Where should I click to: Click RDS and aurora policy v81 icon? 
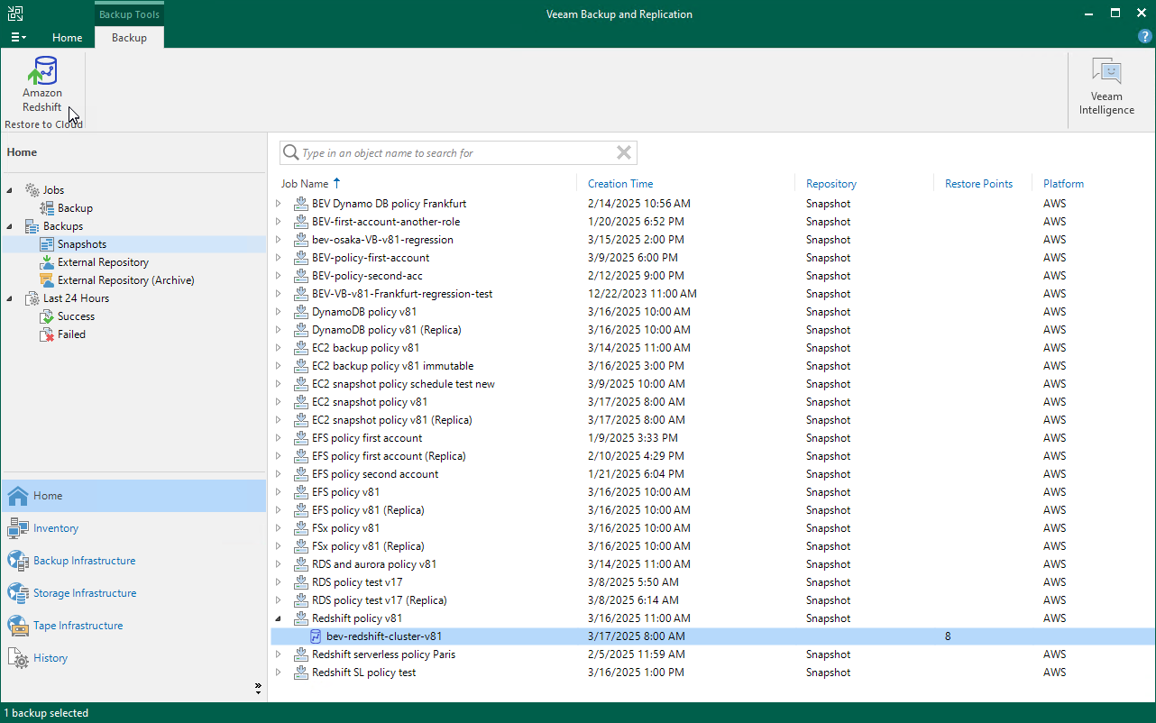point(301,564)
